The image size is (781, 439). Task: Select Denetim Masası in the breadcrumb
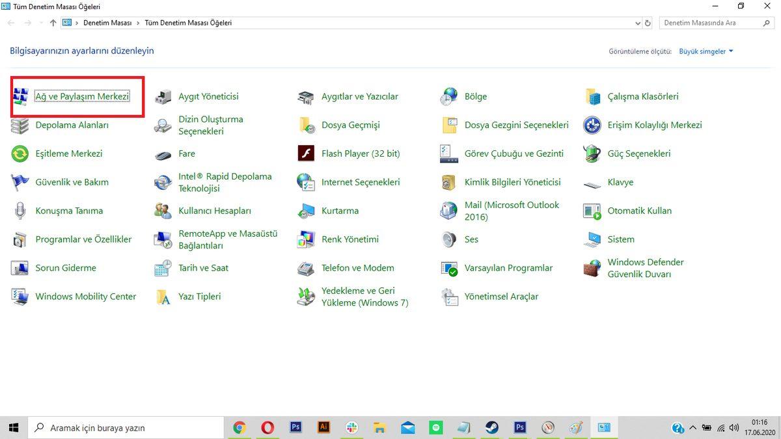(107, 23)
